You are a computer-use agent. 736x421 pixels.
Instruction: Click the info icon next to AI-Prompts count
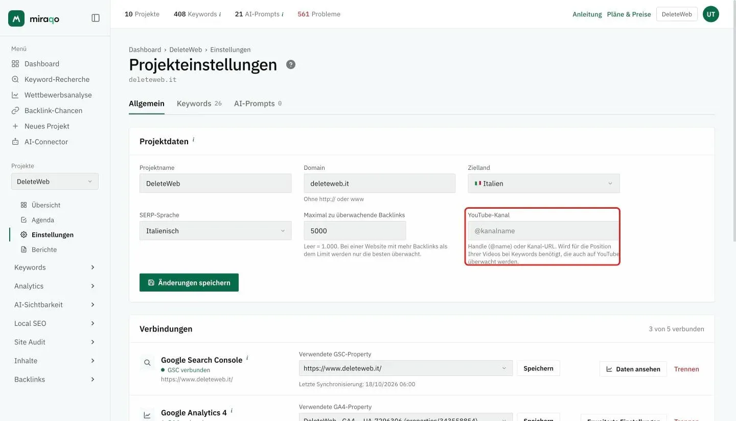[283, 14]
